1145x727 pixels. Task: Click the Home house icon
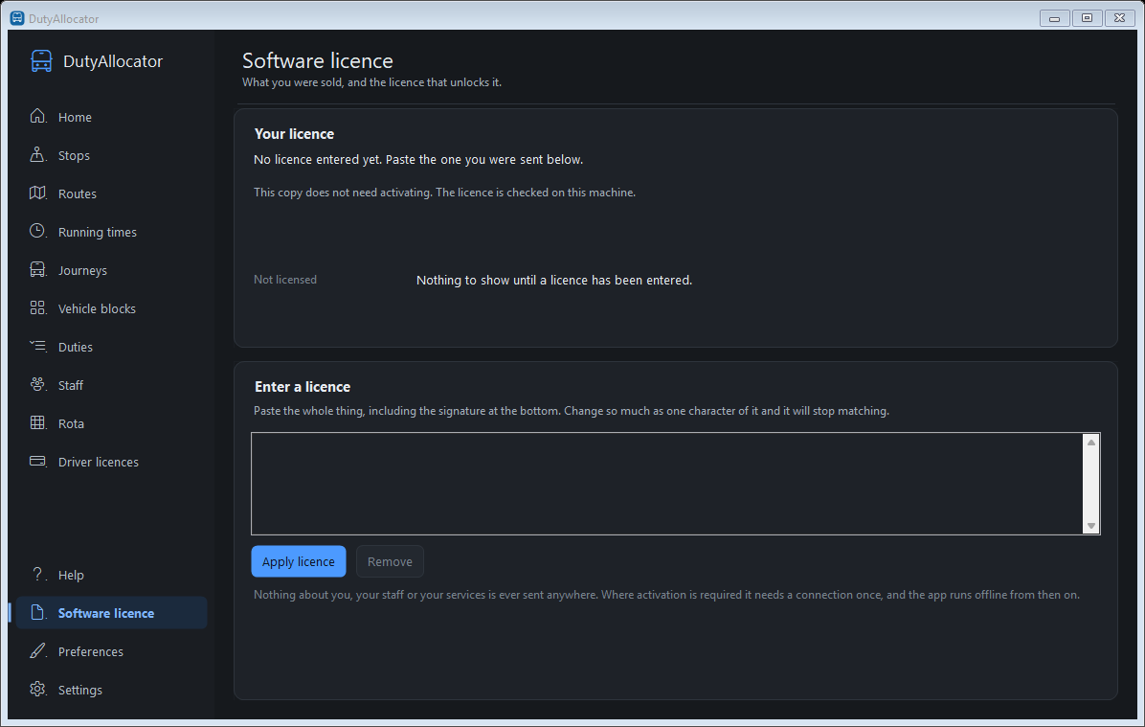coord(38,116)
